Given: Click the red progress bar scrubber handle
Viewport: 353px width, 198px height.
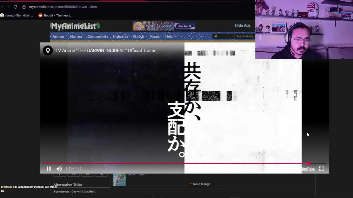Looking at the screenshot, I should (x=309, y=163).
